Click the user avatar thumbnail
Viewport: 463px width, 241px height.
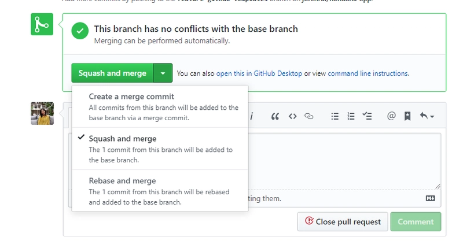pyautogui.click(x=42, y=113)
